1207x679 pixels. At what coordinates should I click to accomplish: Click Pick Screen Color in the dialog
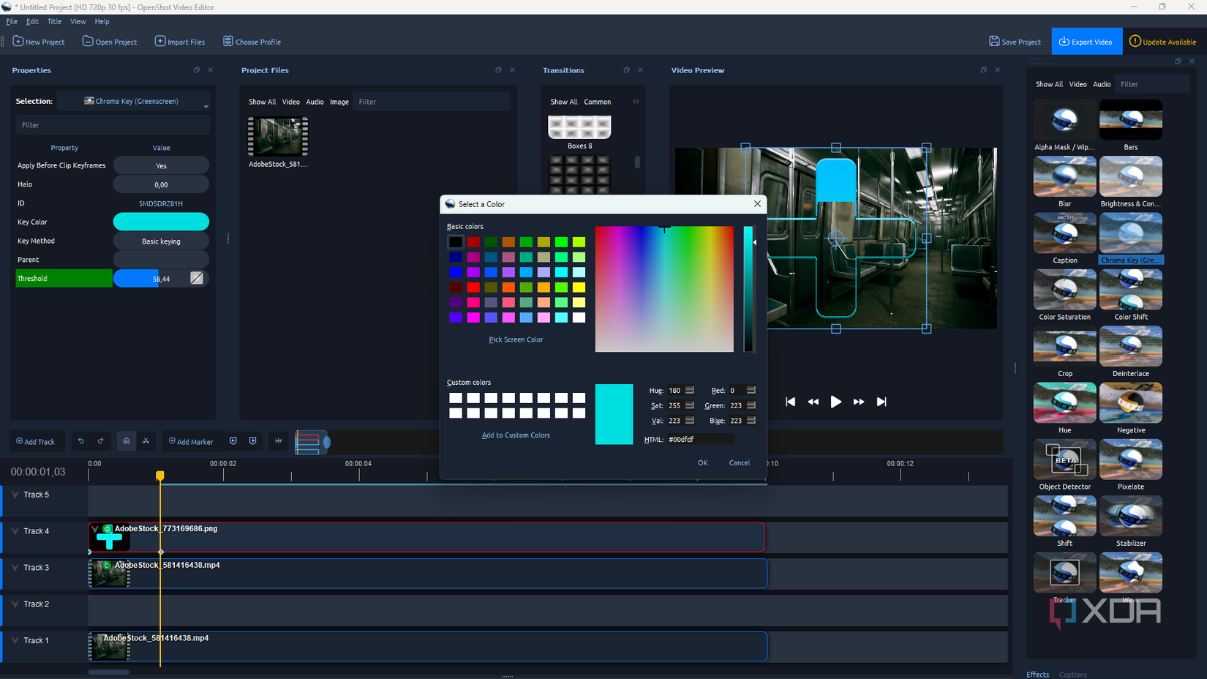tap(516, 339)
